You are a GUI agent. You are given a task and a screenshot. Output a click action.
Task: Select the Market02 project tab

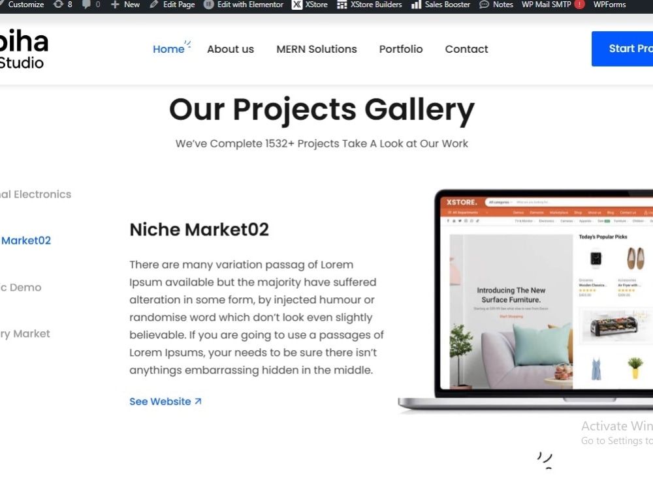click(x=25, y=241)
